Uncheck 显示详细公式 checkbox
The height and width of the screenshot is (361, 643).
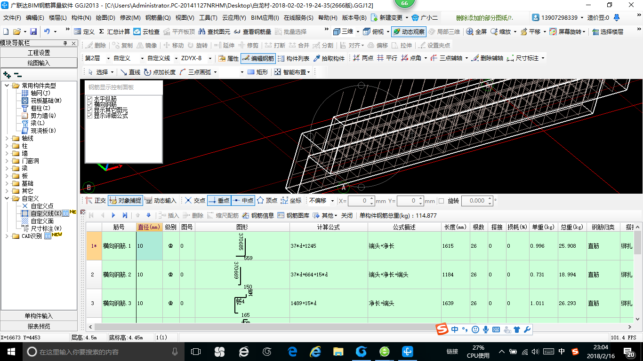(x=89, y=116)
